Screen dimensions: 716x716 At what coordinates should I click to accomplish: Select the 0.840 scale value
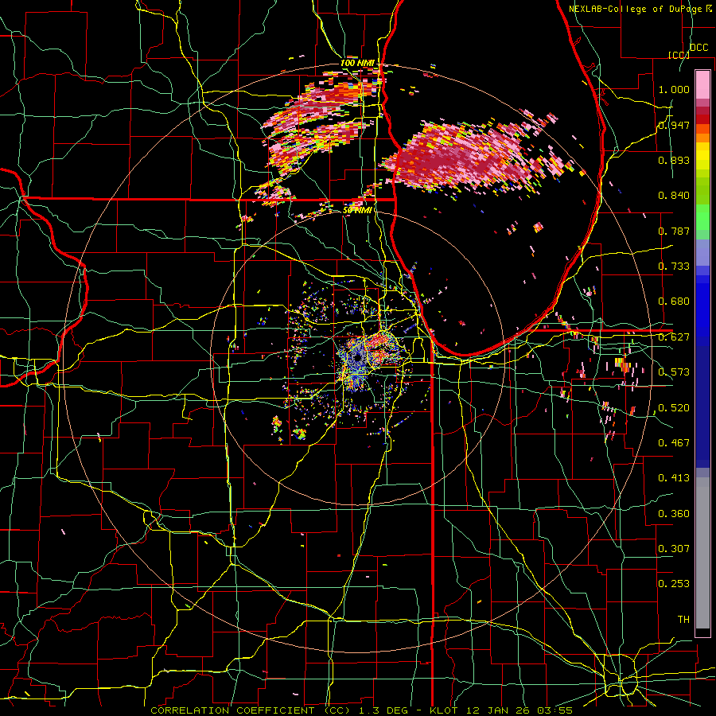tap(674, 196)
